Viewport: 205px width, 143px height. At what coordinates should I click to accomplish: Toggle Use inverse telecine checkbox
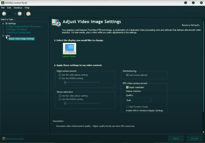click(x=127, y=75)
